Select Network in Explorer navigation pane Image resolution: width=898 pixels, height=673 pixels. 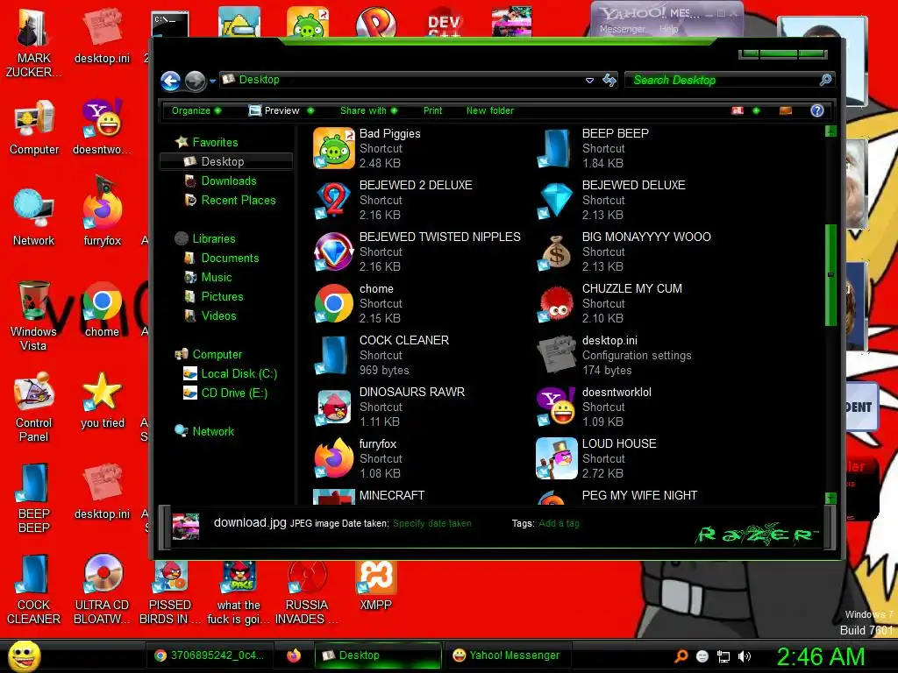click(x=213, y=431)
